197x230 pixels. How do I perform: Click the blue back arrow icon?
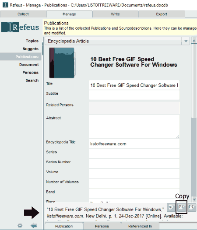coord(34,226)
